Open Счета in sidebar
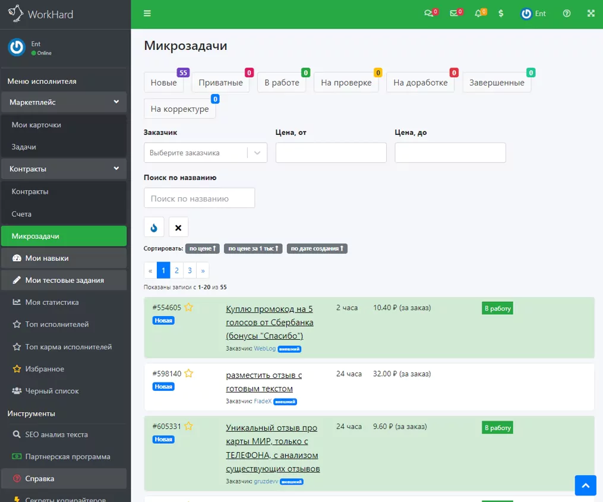 click(64, 214)
